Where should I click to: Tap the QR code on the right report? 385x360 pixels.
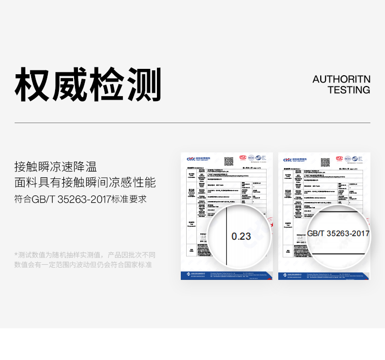pos(325,161)
